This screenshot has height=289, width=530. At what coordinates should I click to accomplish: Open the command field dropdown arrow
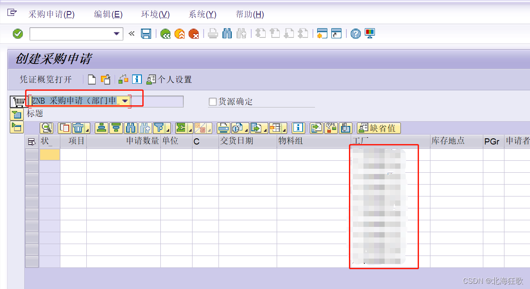pyautogui.click(x=116, y=33)
